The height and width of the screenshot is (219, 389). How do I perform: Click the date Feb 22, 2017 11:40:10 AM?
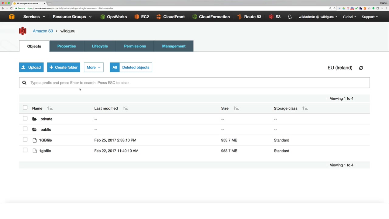coord(116,151)
